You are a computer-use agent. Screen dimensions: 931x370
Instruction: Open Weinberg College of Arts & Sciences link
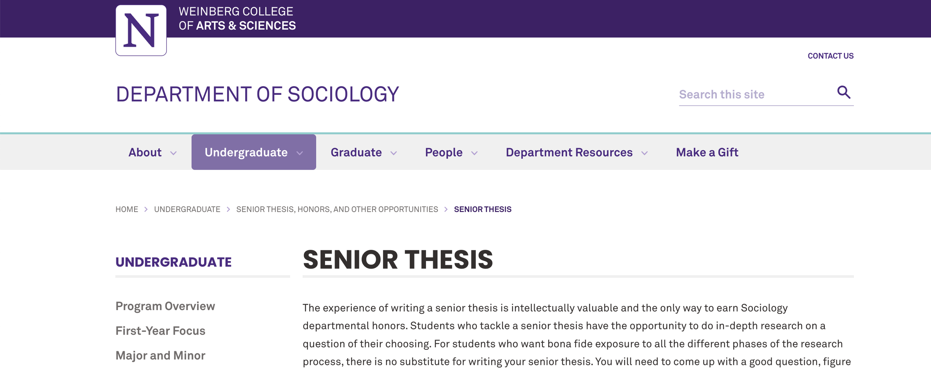237,19
